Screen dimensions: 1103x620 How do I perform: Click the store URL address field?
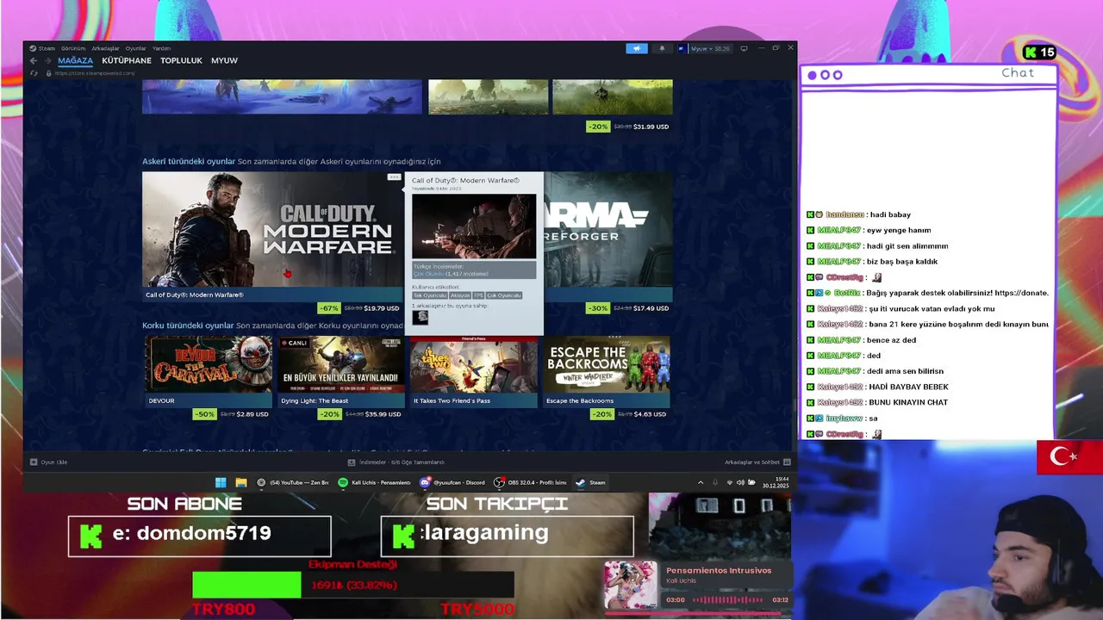pos(95,73)
